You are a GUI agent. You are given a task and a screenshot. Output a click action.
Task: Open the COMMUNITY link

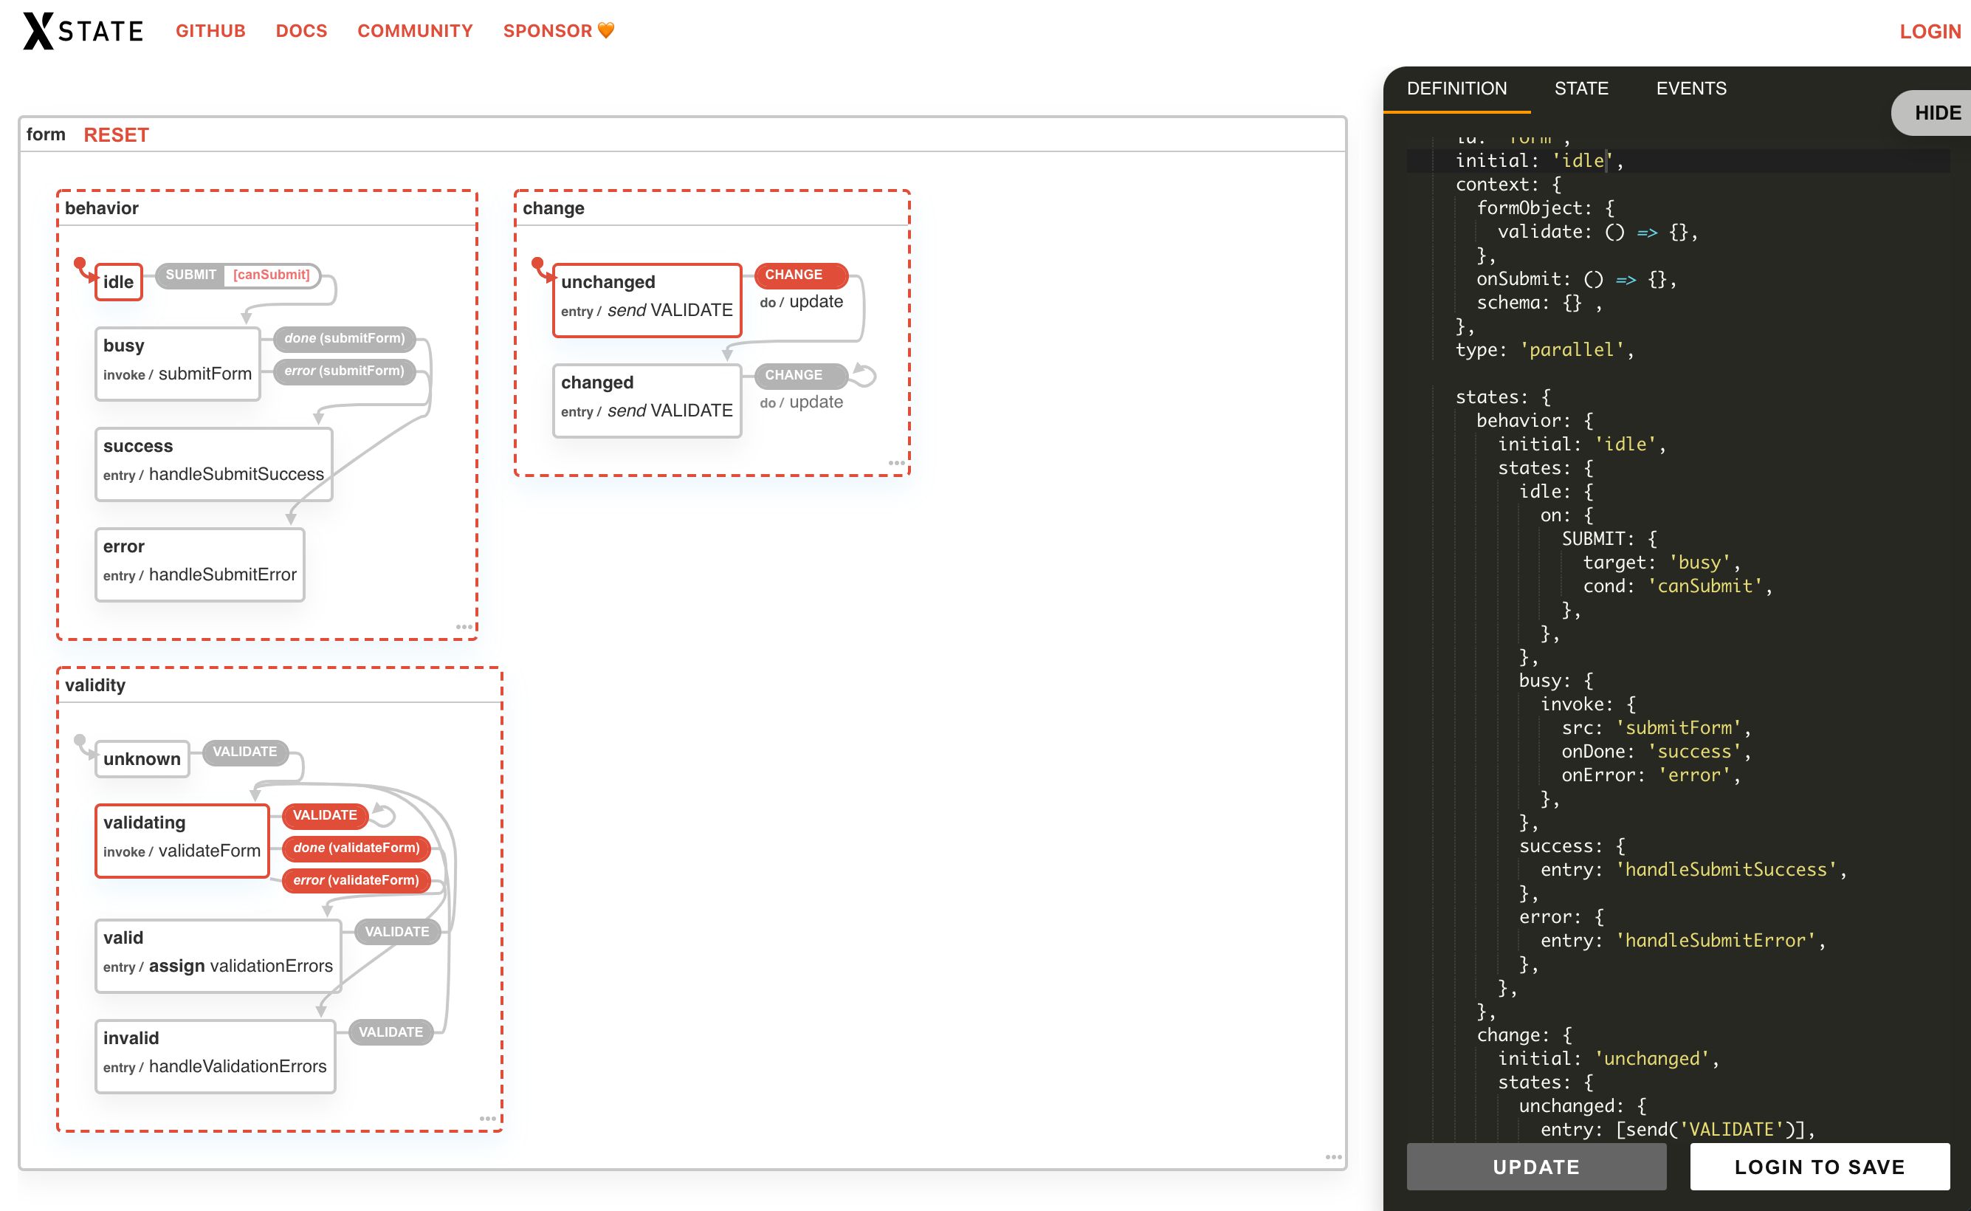point(415,30)
